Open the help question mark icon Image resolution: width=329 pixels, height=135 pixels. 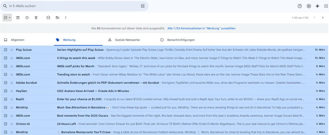click(300, 6)
